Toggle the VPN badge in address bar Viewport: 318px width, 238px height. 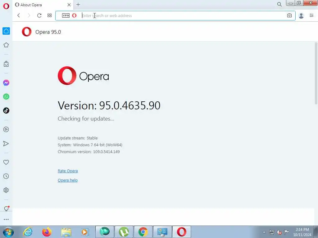coord(66,15)
